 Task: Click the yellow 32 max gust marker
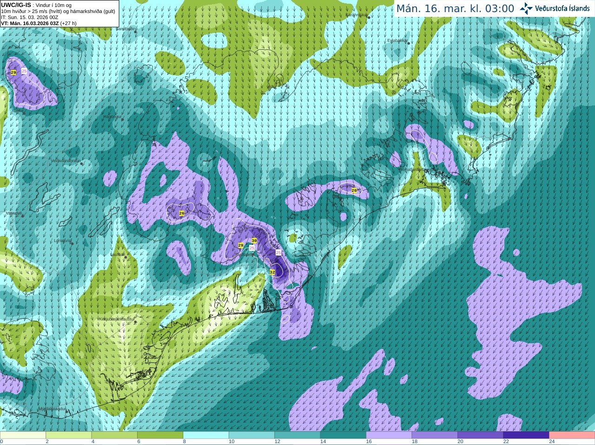pyautogui.click(x=272, y=272)
